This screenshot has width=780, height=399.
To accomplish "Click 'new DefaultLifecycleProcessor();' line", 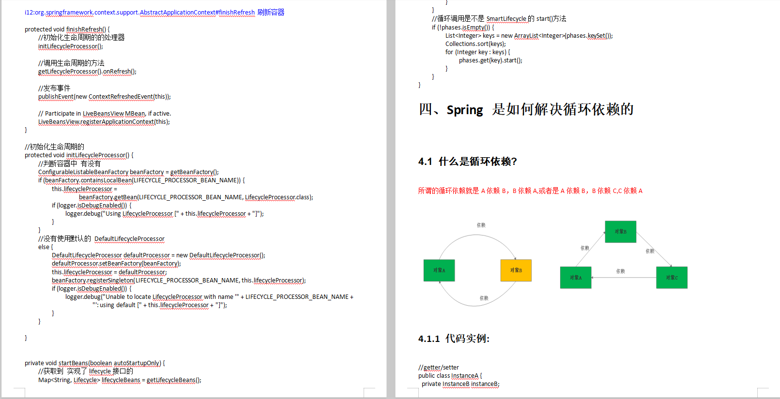I will click(x=158, y=255).
